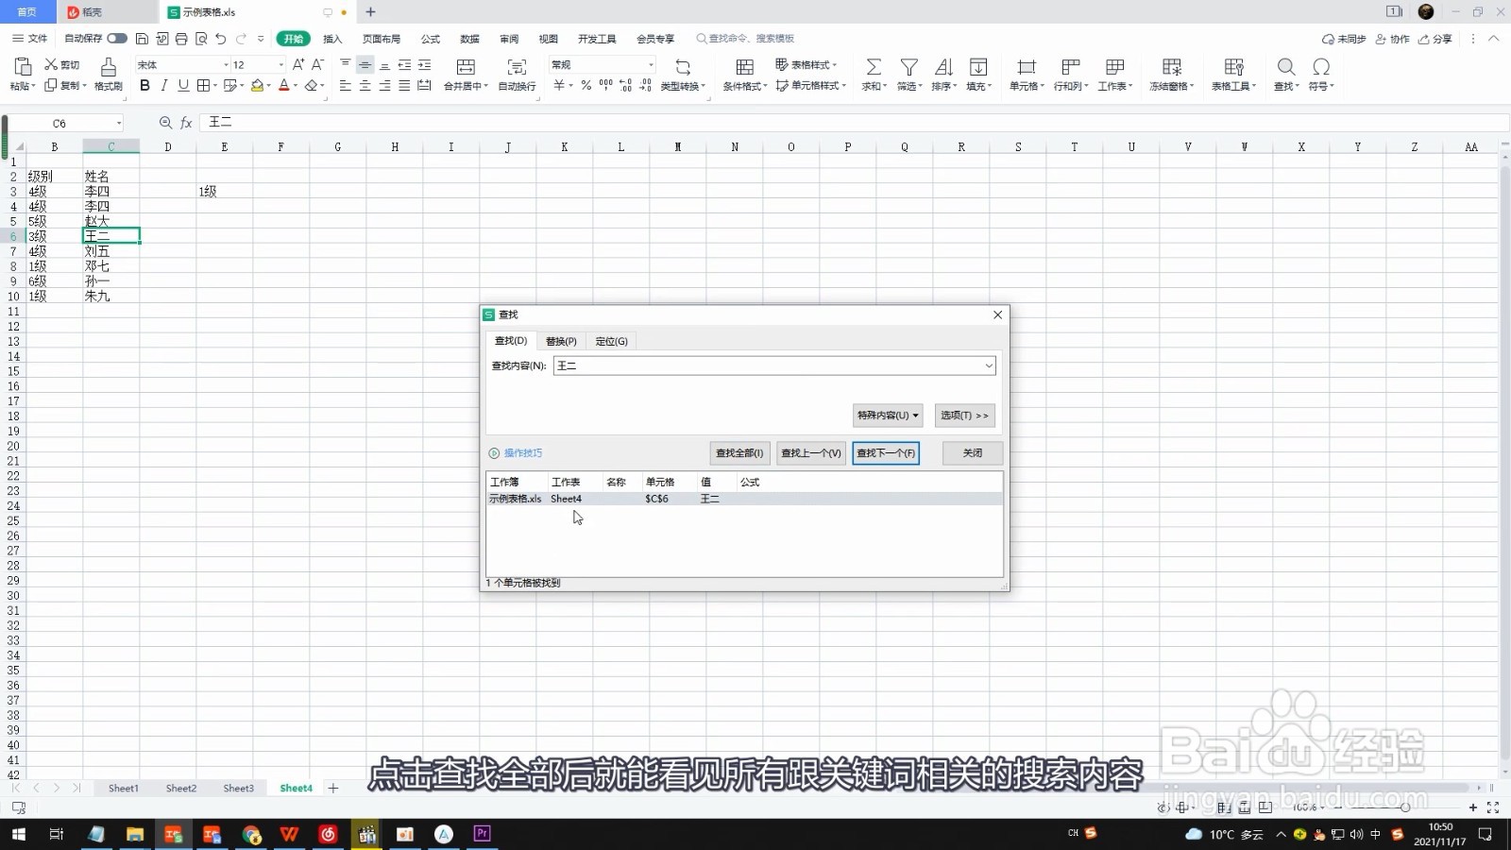Switch to the Go To (定位) tab in Find dialog
Image resolution: width=1511 pixels, height=850 pixels.
click(x=611, y=341)
